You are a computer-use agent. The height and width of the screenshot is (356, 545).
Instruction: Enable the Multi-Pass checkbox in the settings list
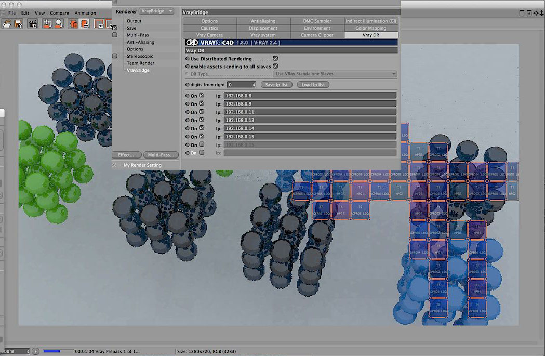115,35
